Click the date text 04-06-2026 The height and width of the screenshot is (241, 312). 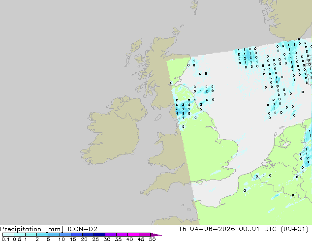coord(212,229)
